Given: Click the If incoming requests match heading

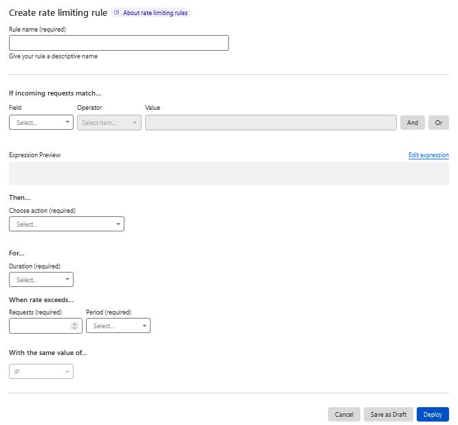Looking at the screenshot, I should (x=55, y=93).
